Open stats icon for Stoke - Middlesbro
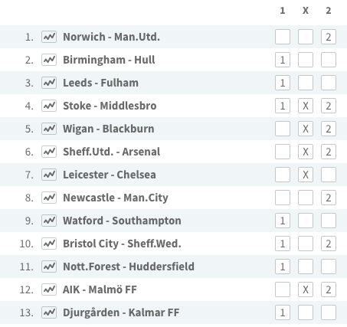Viewport: 347px width, 327px height. tap(49, 106)
